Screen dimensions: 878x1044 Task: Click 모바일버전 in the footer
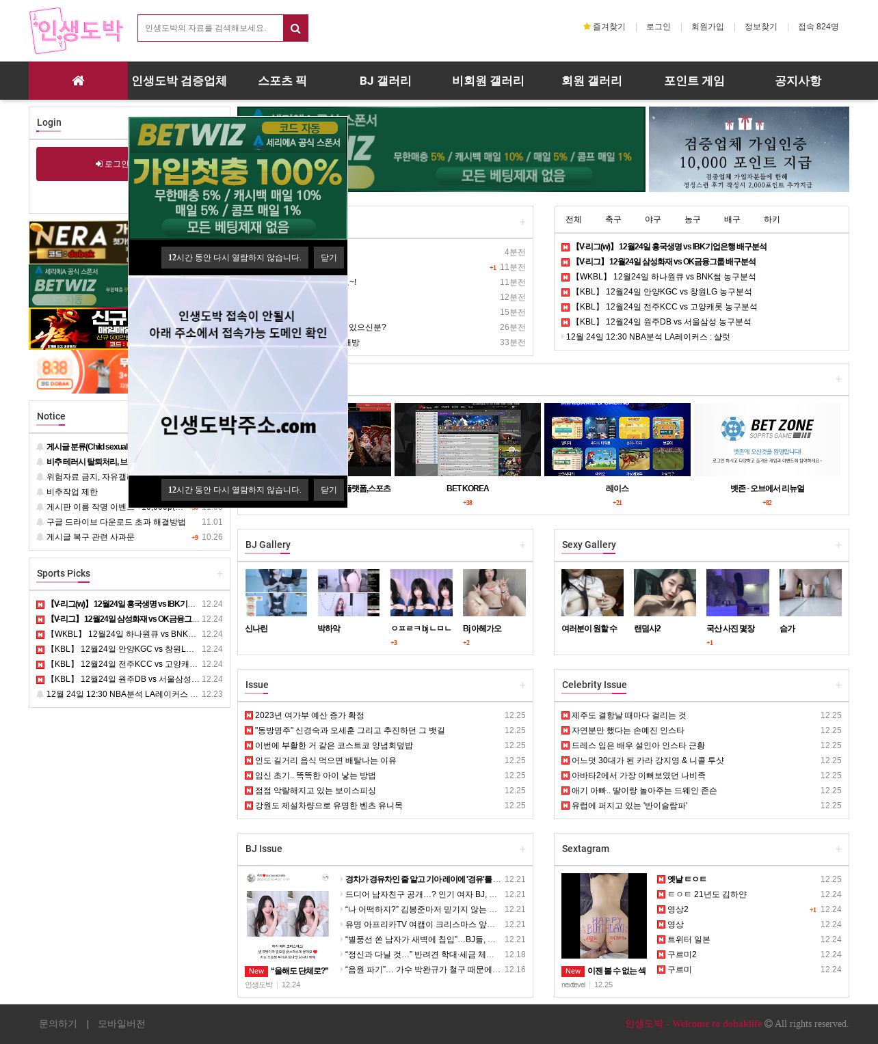122,1024
